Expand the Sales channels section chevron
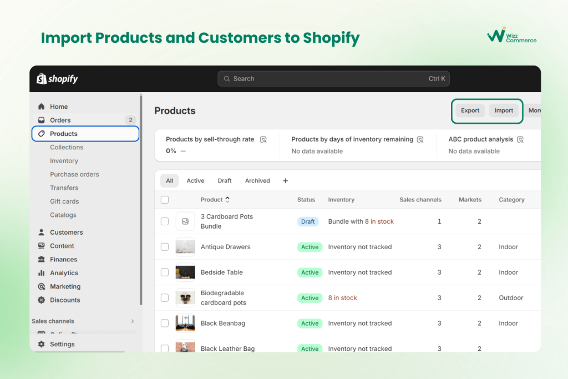The height and width of the screenshot is (379, 568). coord(133,321)
